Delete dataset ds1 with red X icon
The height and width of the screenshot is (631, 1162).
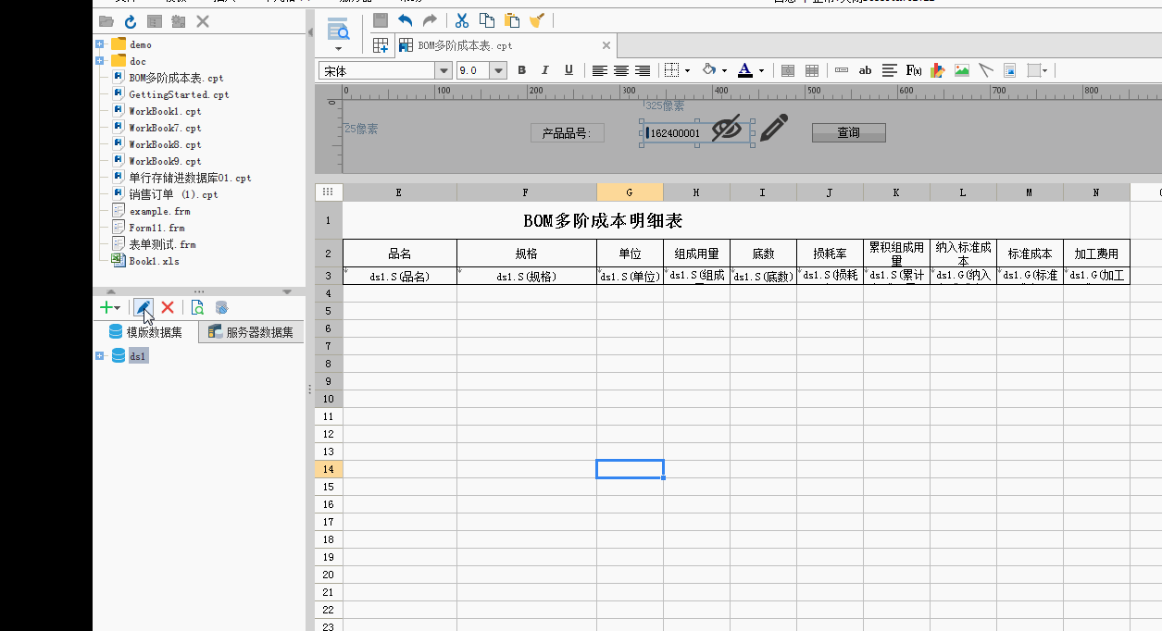[168, 307]
